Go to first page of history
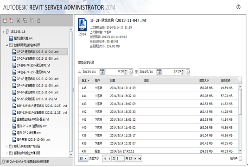Screen dimensions: 248x167 coord(105,159)
